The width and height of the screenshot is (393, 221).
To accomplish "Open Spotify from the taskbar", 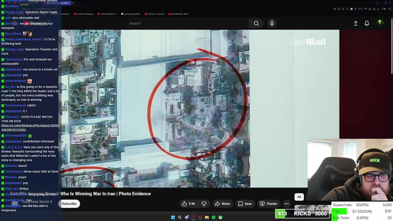I will [x=214, y=217].
